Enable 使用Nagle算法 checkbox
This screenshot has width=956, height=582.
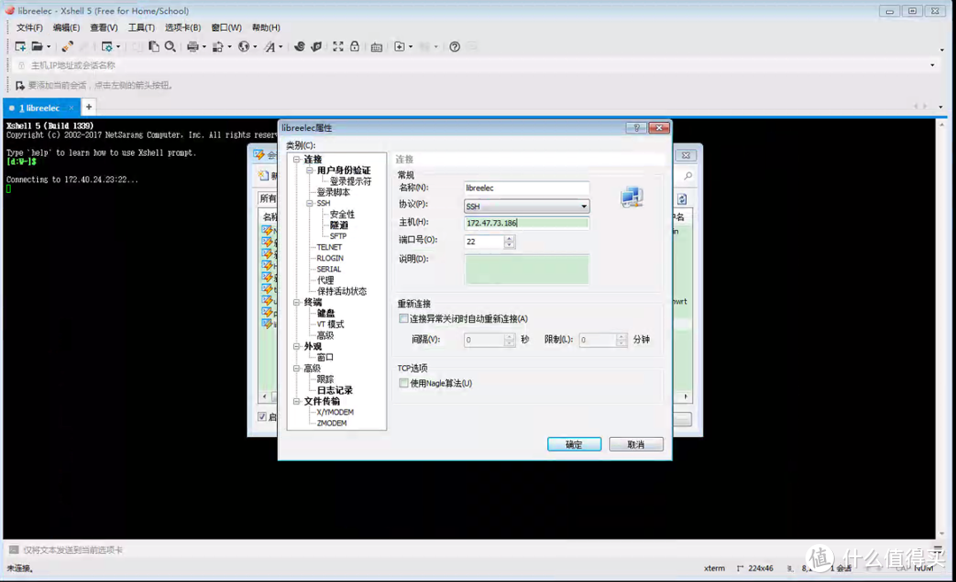(404, 383)
